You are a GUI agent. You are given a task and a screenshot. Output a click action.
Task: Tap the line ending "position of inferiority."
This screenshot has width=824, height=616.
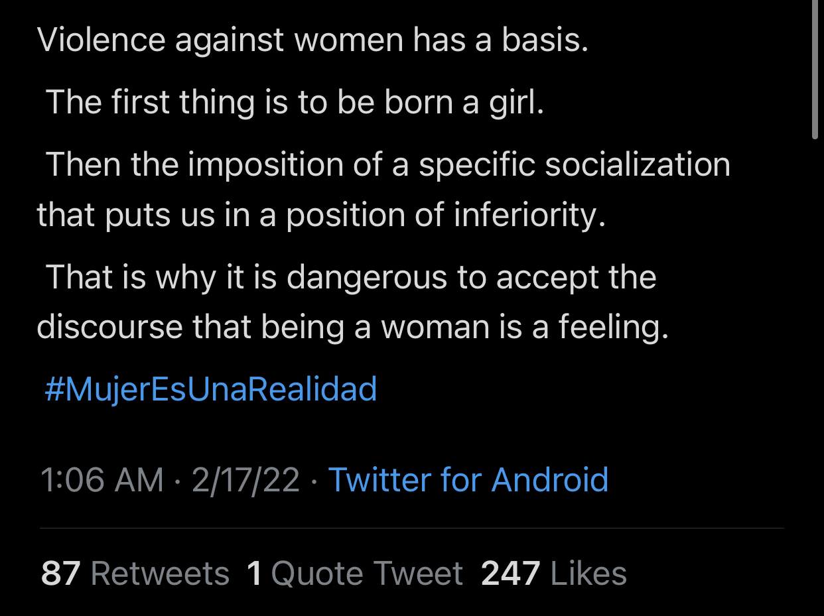tap(321, 216)
